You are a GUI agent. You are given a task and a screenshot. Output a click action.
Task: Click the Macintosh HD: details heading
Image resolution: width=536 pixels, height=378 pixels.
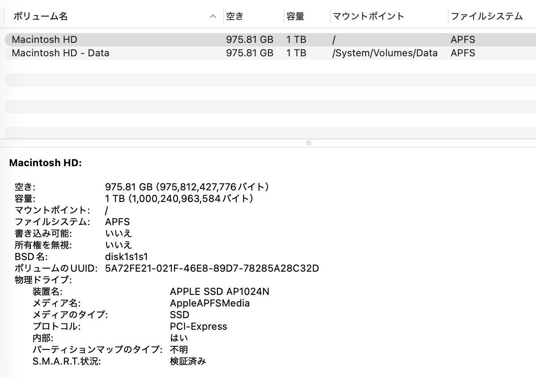[46, 163]
